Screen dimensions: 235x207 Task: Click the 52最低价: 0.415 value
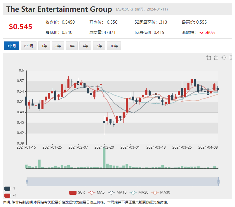[149, 32]
